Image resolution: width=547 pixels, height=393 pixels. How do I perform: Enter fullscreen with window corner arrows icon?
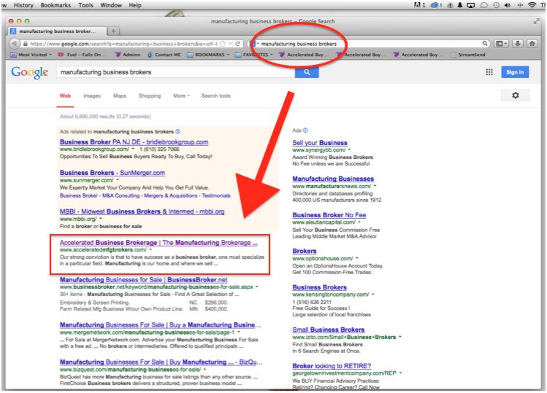536,21
